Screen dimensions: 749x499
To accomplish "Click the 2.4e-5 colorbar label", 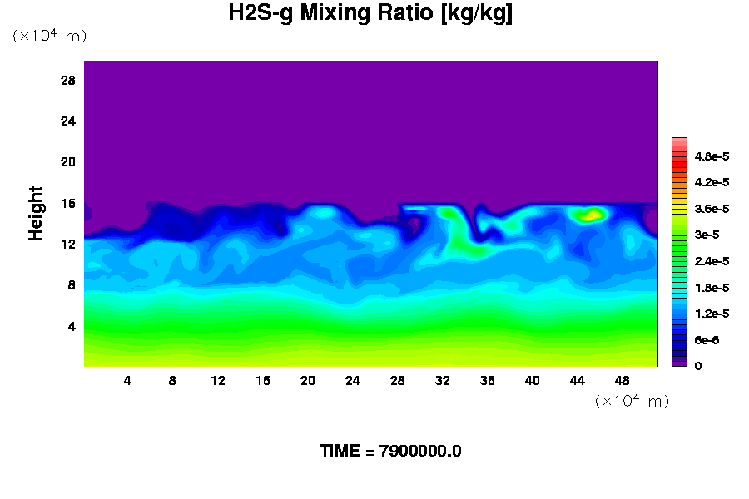I will pyautogui.click(x=712, y=261).
